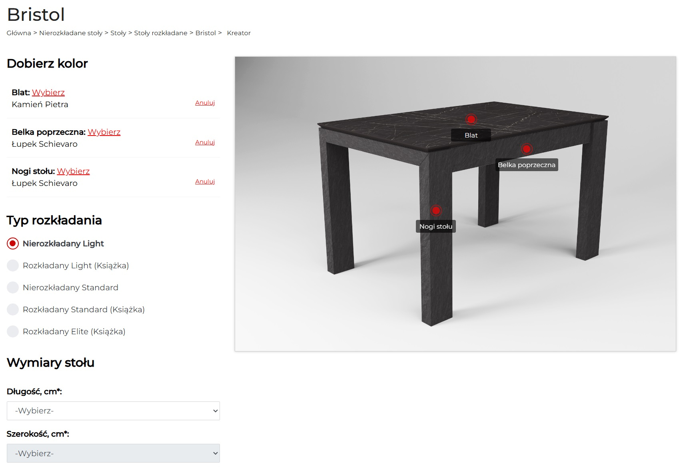The width and height of the screenshot is (683, 469).
Task: Click the Belka poprzeczna label on the image
Action: pyautogui.click(x=527, y=165)
